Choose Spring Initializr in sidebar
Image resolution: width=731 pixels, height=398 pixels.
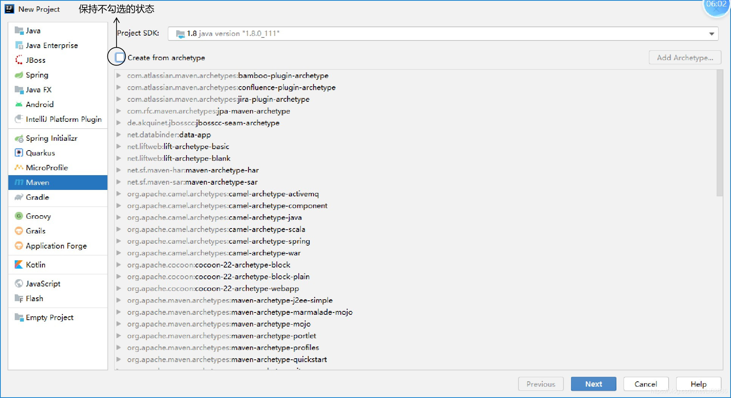(x=58, y=138)
